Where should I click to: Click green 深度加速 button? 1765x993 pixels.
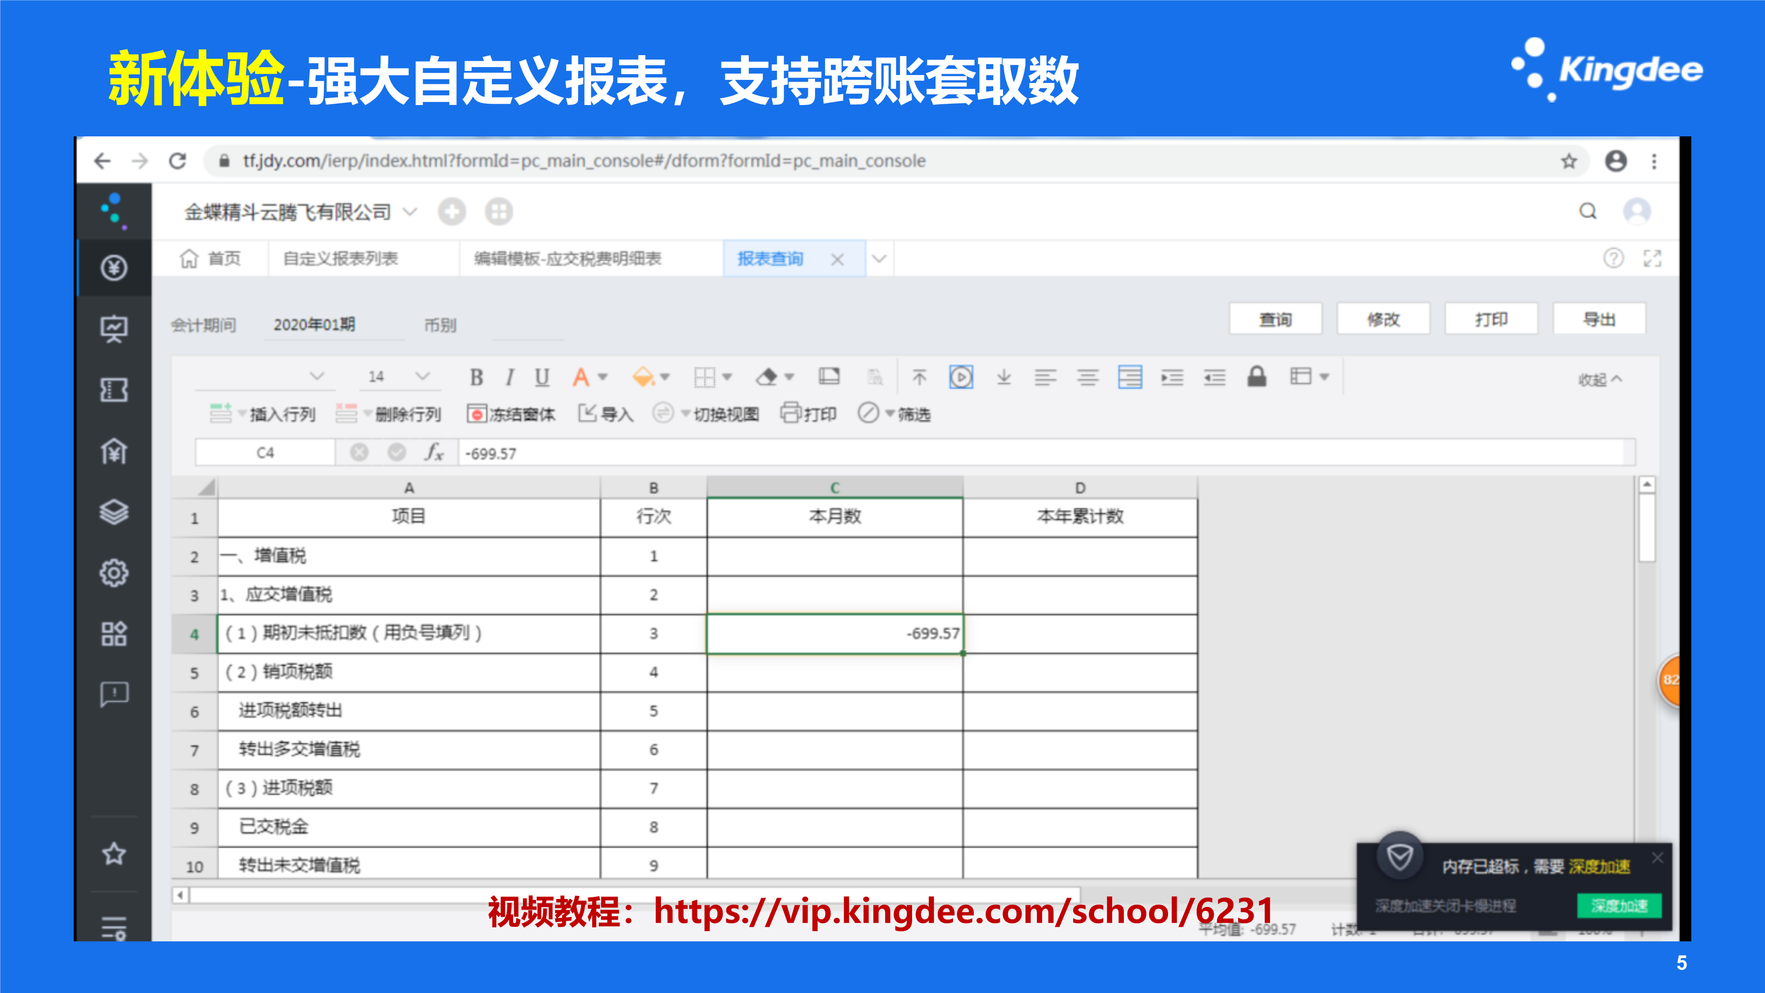tap(1619, 906)
